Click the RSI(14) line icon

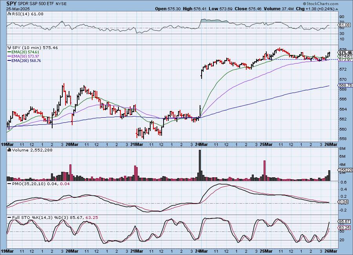point(9,14)
